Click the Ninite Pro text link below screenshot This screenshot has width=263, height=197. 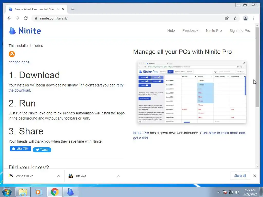coord(141,133)
